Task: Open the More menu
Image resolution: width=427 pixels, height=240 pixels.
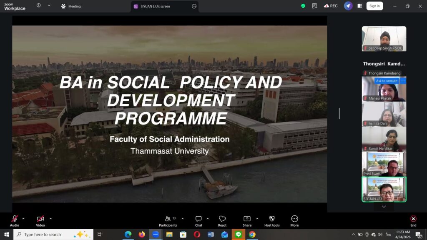Action: point(294,221)
